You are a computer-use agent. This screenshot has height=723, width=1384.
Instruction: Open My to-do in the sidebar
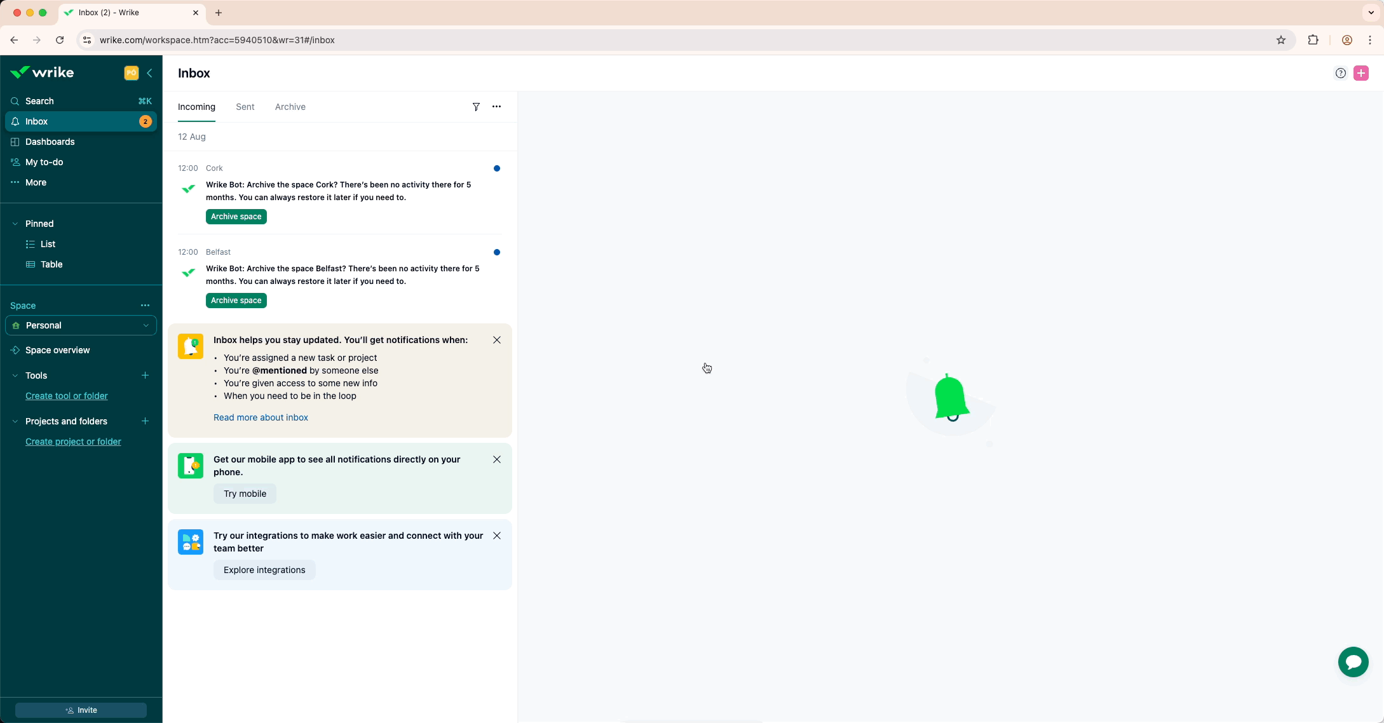44,162
